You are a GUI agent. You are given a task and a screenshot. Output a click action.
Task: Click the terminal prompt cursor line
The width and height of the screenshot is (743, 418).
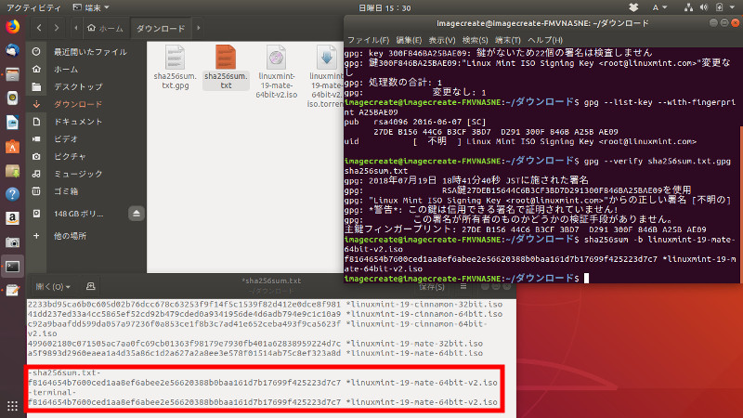click(x=467, y=278)
